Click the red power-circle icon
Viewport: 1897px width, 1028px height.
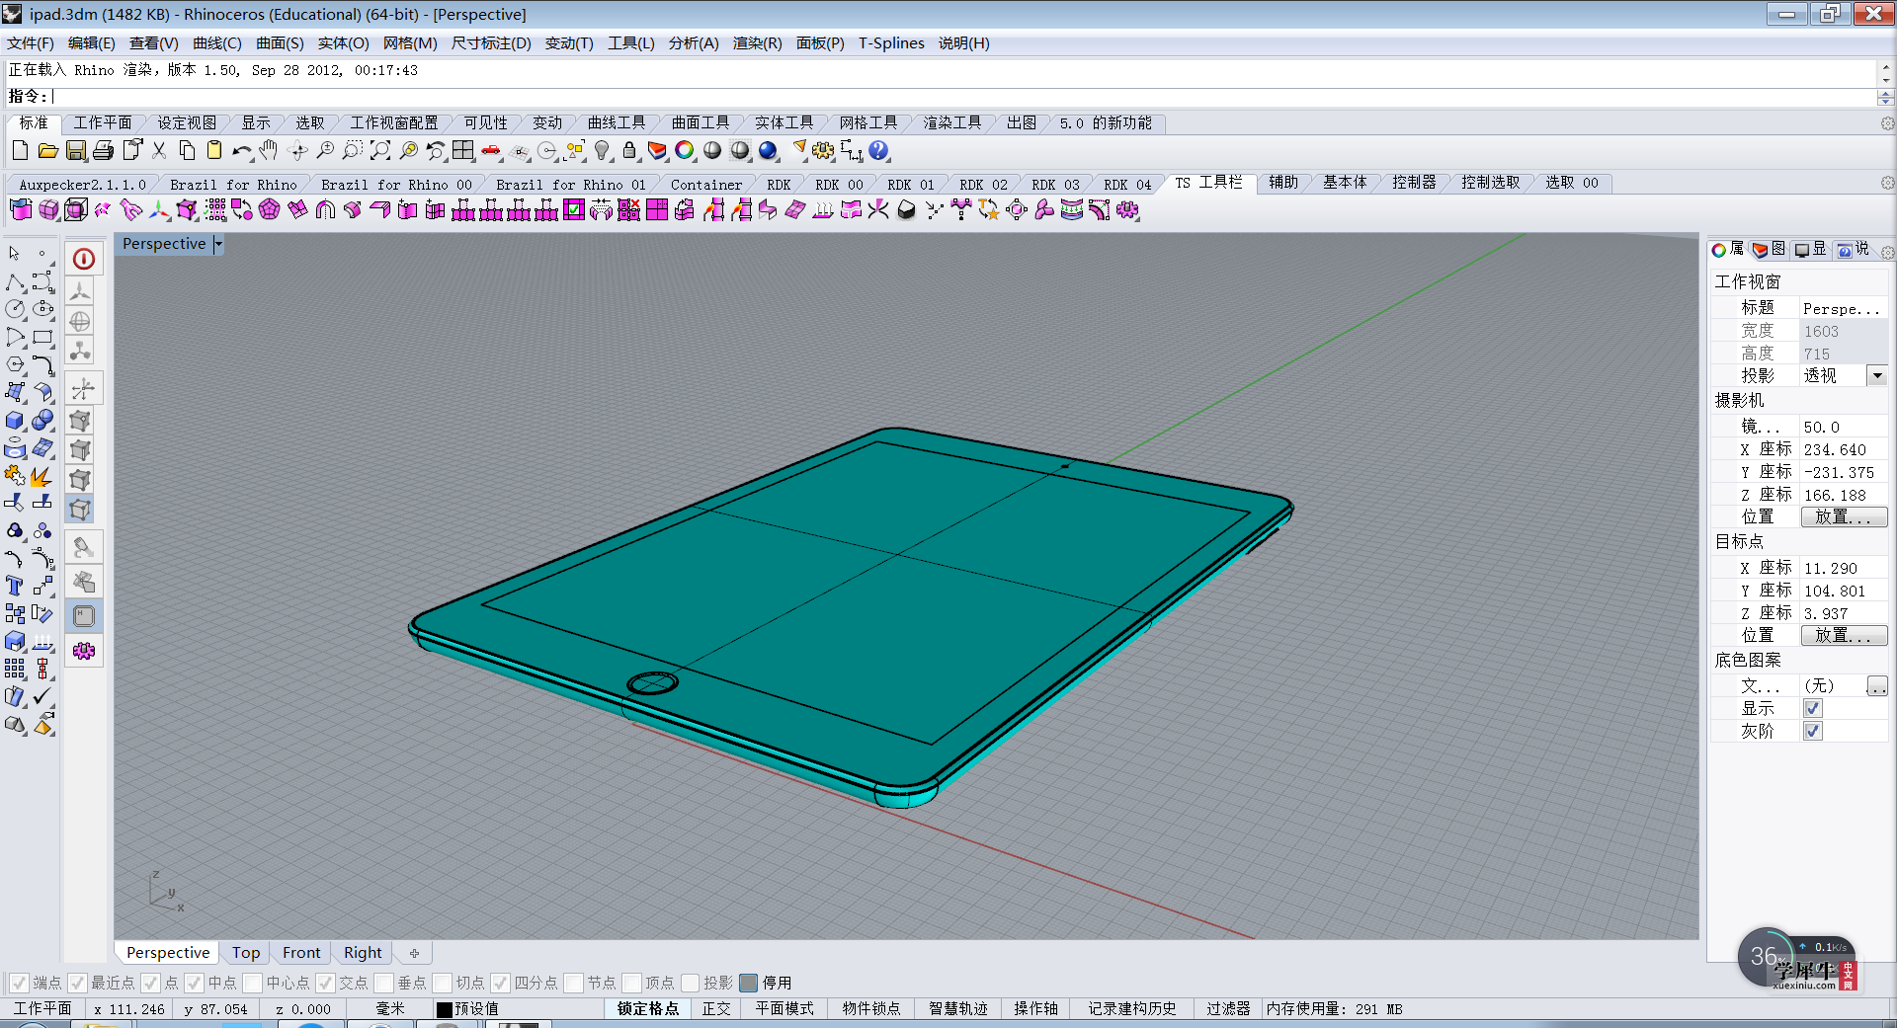(84, 259)
